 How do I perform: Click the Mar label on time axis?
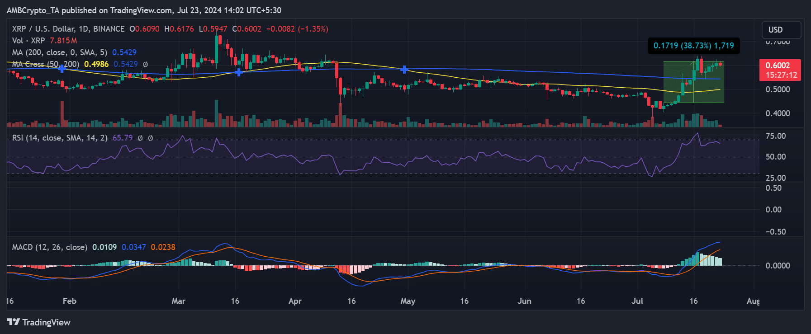(179, 301)
